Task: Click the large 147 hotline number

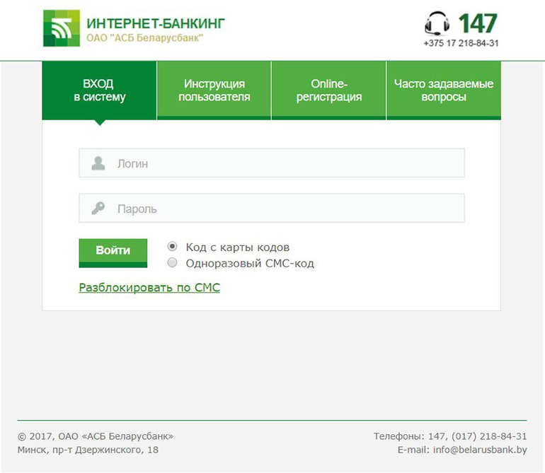Action: click(x=478, y=23)
